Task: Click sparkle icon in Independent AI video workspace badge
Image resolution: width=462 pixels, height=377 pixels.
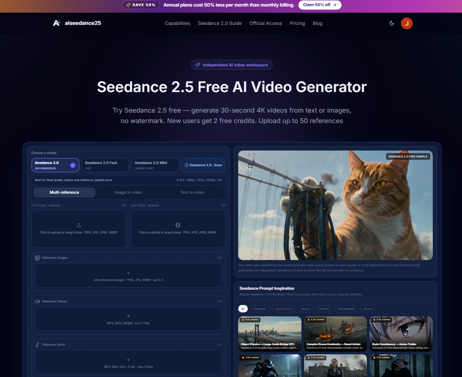Action: click(x=198, y=65)
